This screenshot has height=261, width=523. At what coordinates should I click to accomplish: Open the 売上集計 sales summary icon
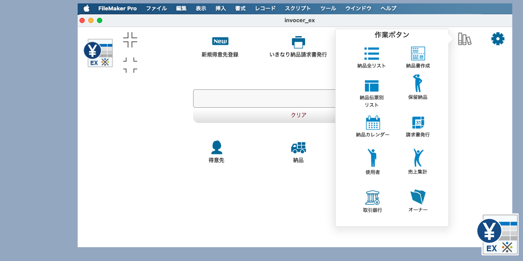click(418, 158)
